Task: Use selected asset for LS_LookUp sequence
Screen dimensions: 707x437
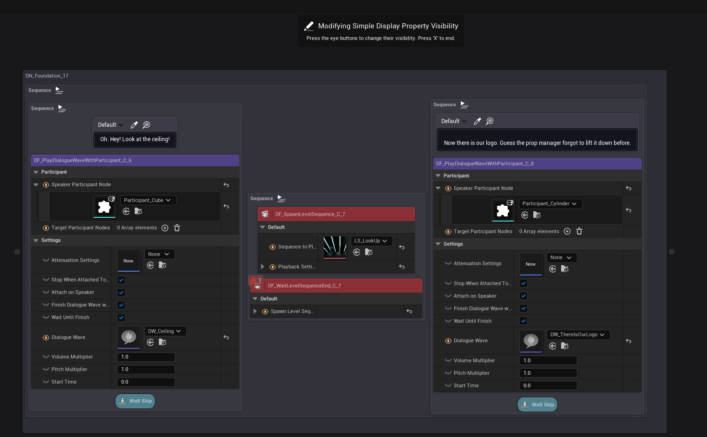Action: coord(357,252)
